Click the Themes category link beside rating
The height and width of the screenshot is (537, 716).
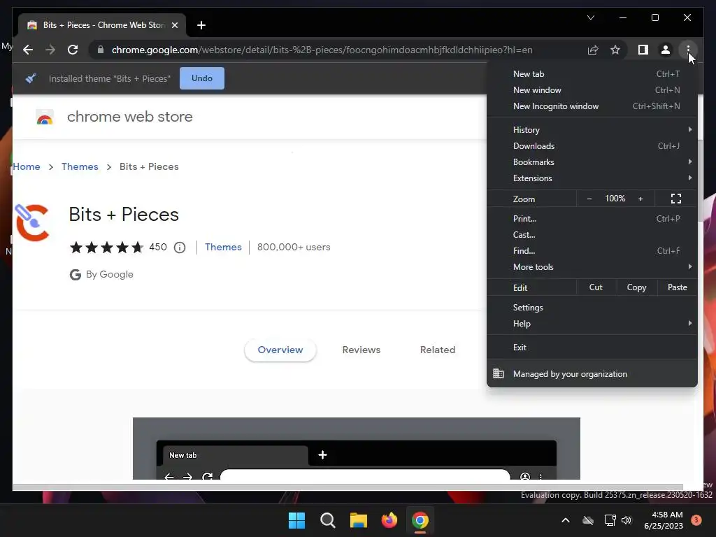(x=223, y=247)
